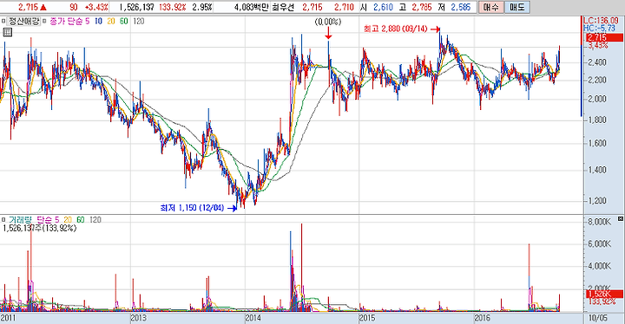Click the high price 2,765 after 고

[422, 8]
